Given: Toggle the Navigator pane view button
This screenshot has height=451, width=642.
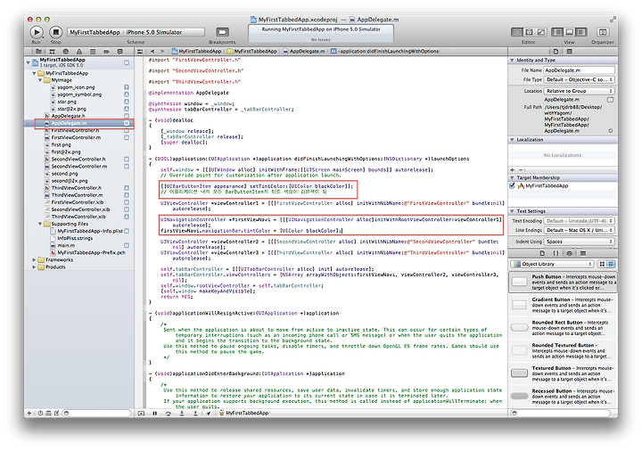Looking at the screenshot, I should click(557, 32).
